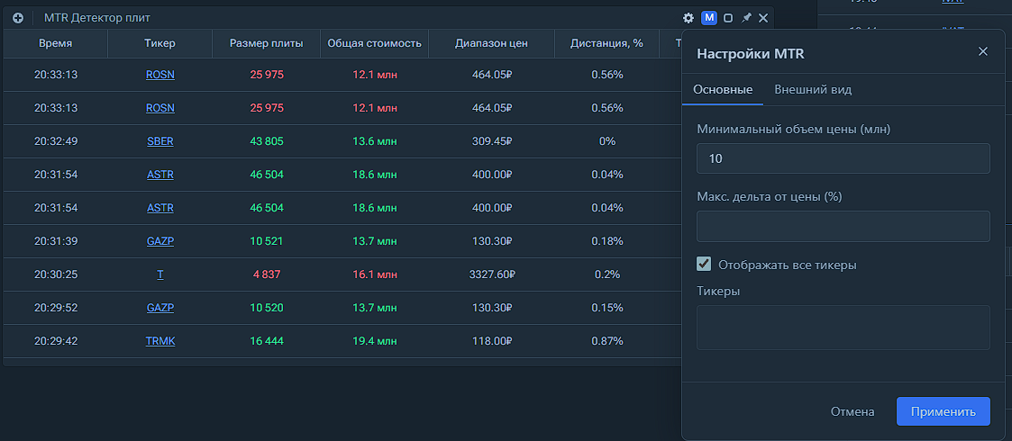Click into the Тикеры text area
Viewport: 1012px width, 441px height.
[x=843, y=327]
